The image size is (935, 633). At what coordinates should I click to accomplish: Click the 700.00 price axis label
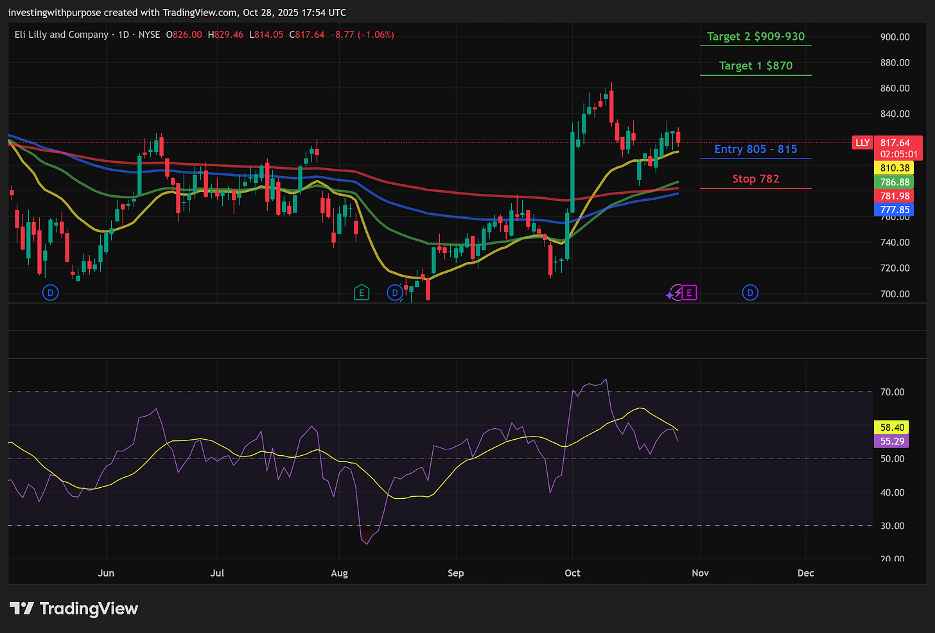(x=895, y=293)
